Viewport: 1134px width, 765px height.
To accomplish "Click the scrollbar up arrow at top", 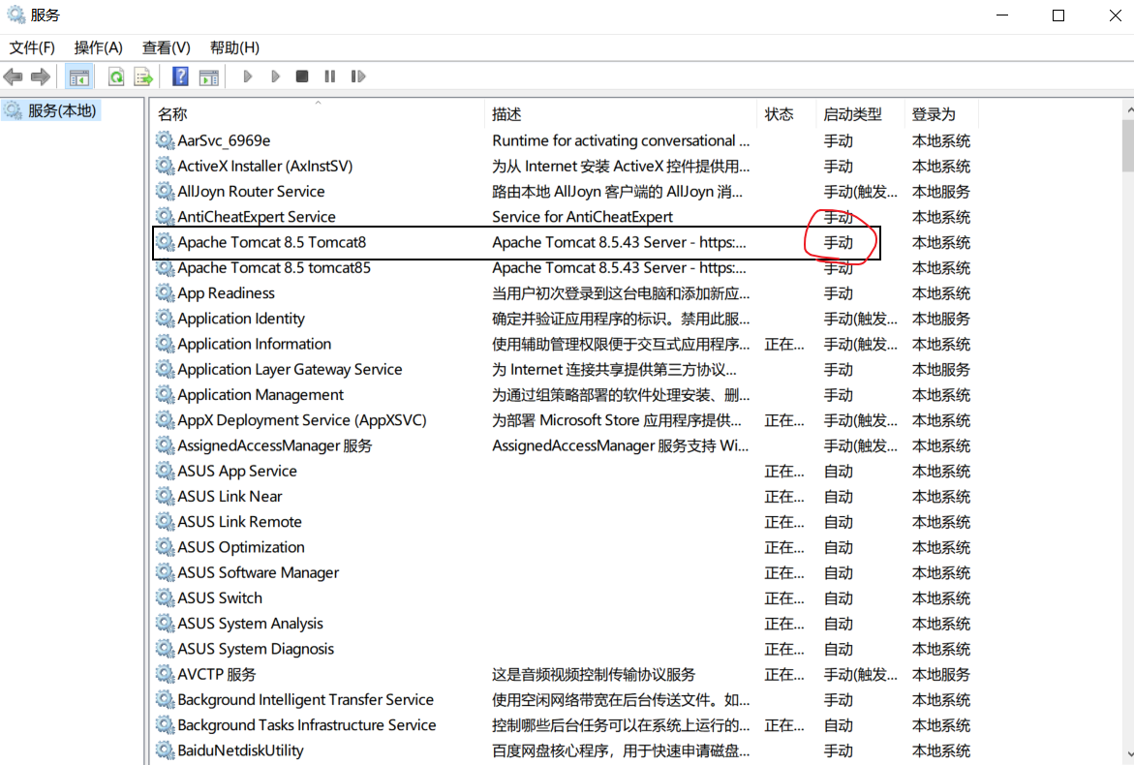I will (x=1128, y=110).
